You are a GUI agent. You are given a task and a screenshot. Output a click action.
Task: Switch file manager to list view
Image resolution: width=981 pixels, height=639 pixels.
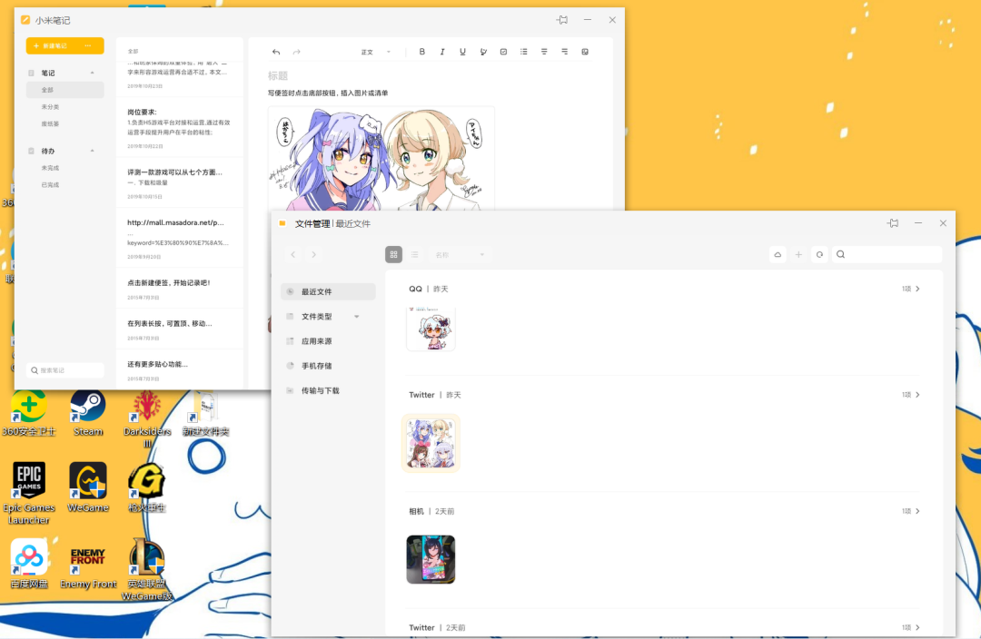pos(414,254)
